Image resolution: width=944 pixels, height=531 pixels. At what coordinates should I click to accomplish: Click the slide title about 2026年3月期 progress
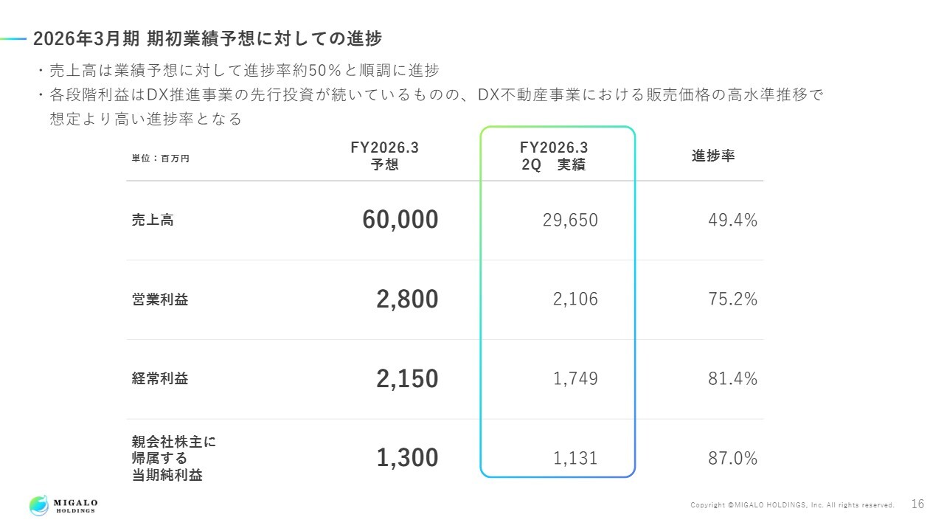tap(207, 38)
